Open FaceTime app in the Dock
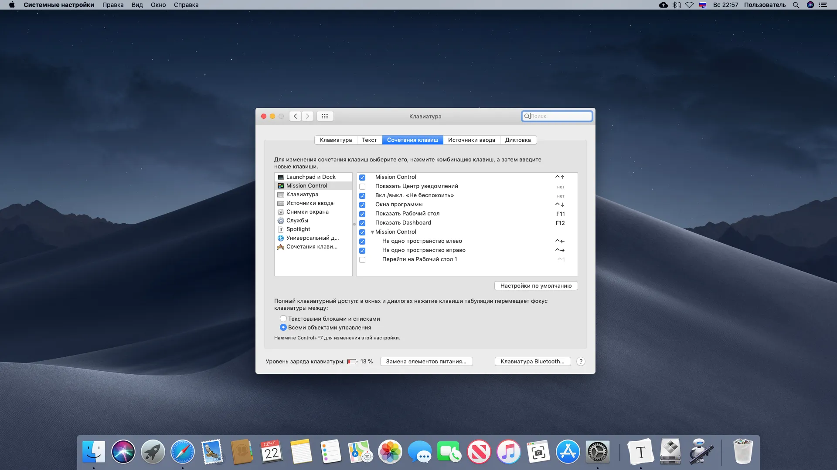This screenshot has height=470, width=837. (449, 452)
